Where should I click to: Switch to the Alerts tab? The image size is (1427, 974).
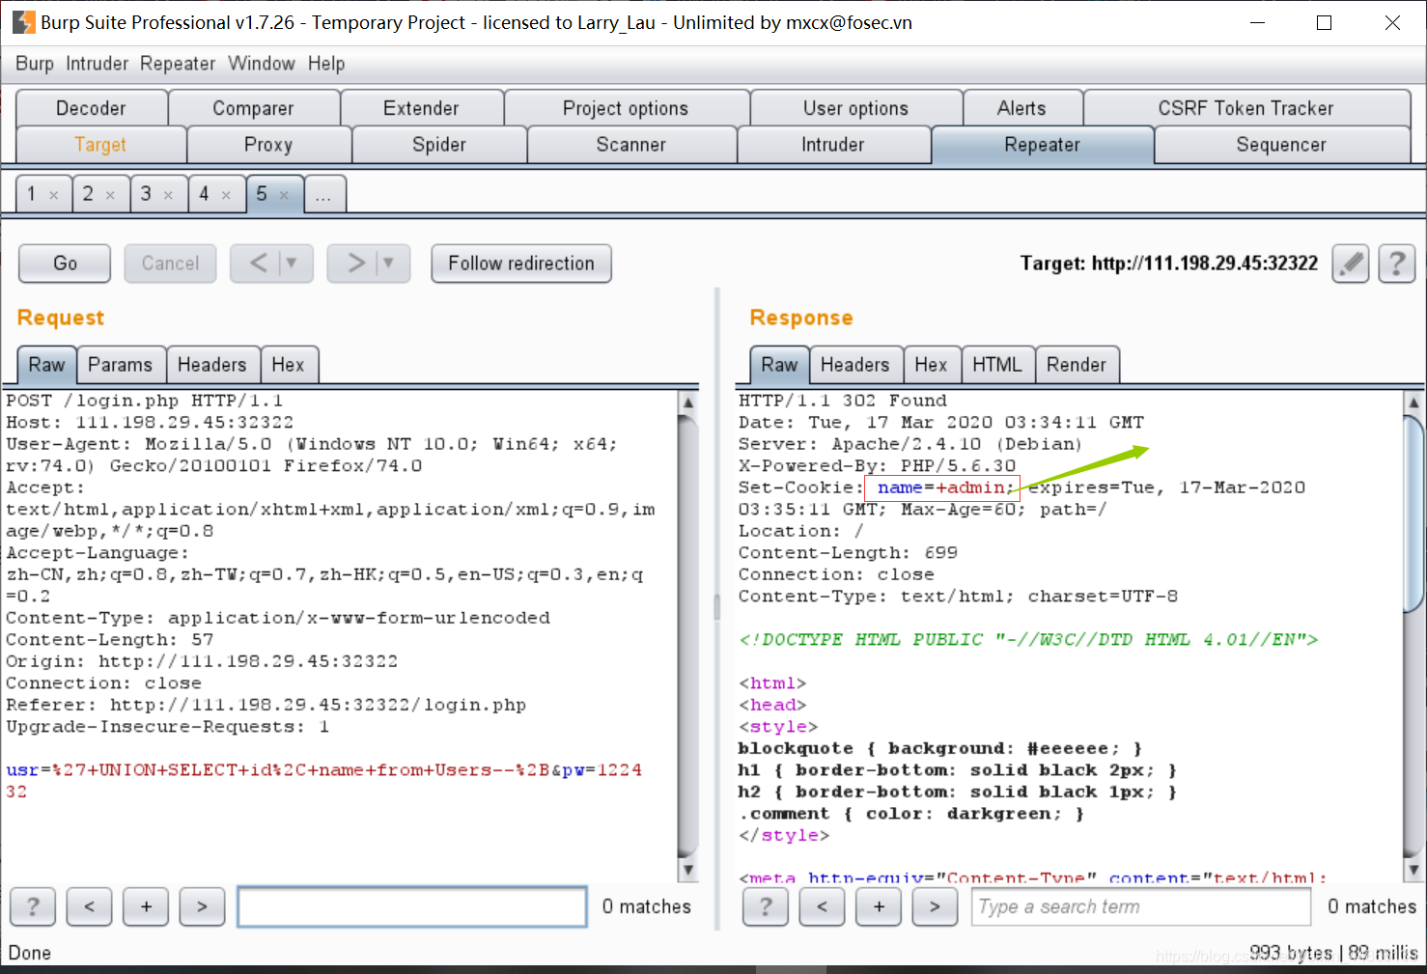tap(1022, 108)
